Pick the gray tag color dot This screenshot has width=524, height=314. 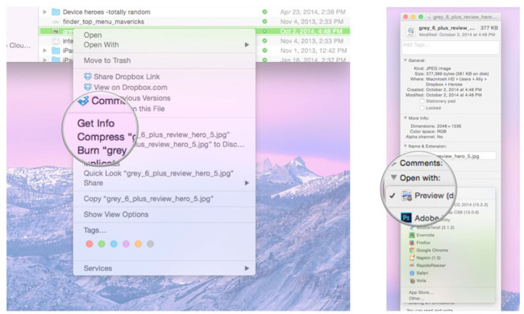pos(151,244)
